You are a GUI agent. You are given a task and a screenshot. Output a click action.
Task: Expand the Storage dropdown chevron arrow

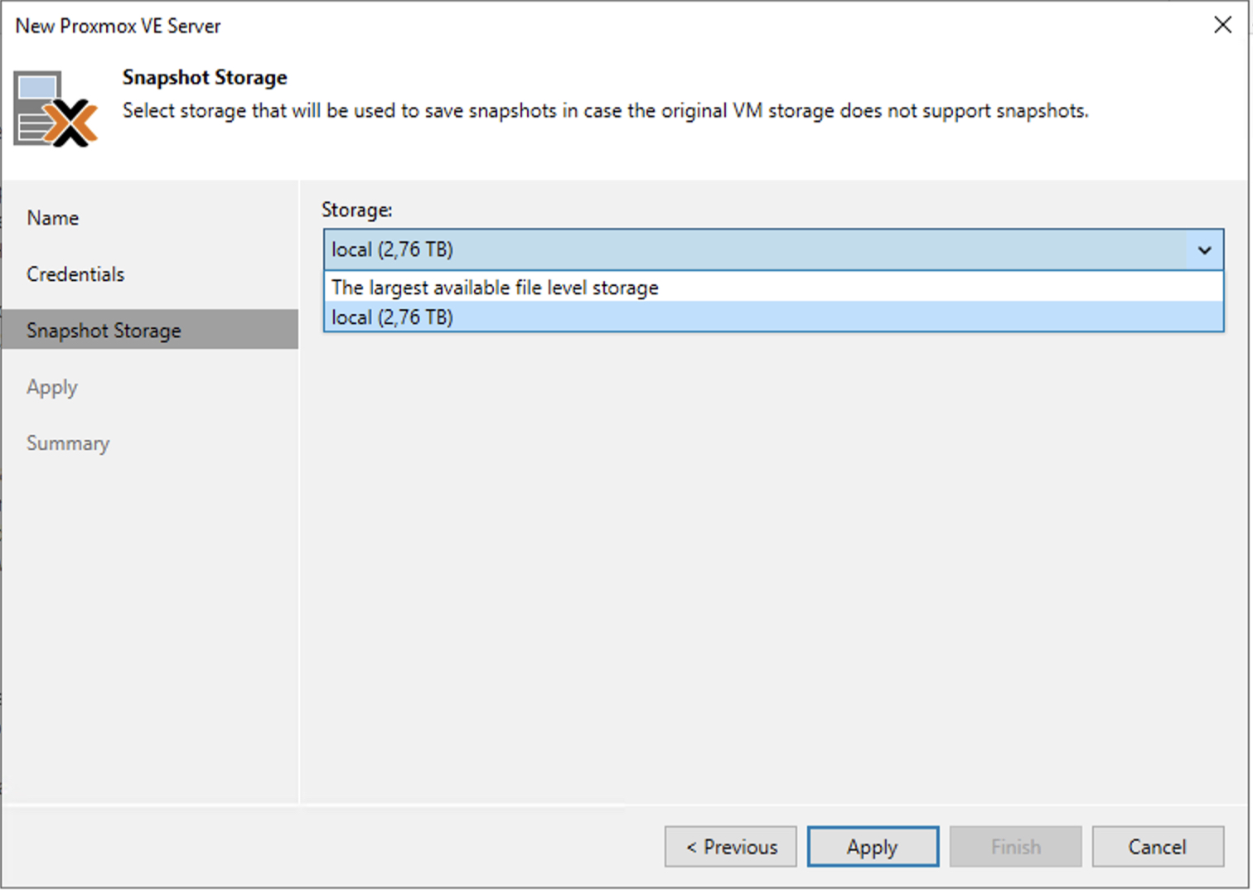coord(1204,249)
